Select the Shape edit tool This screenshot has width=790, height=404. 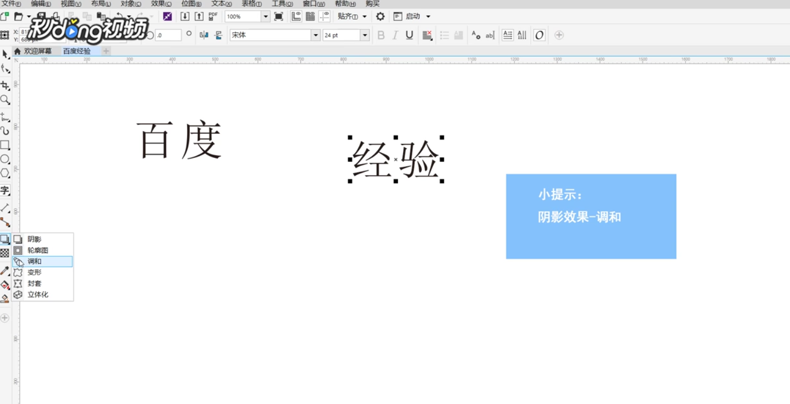point(5,69)
